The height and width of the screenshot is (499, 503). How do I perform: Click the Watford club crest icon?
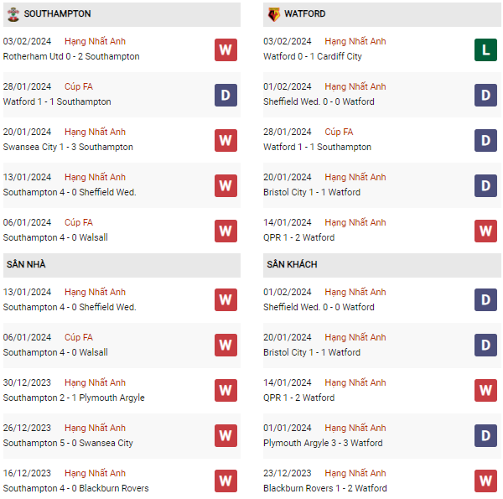coord(273,14)
